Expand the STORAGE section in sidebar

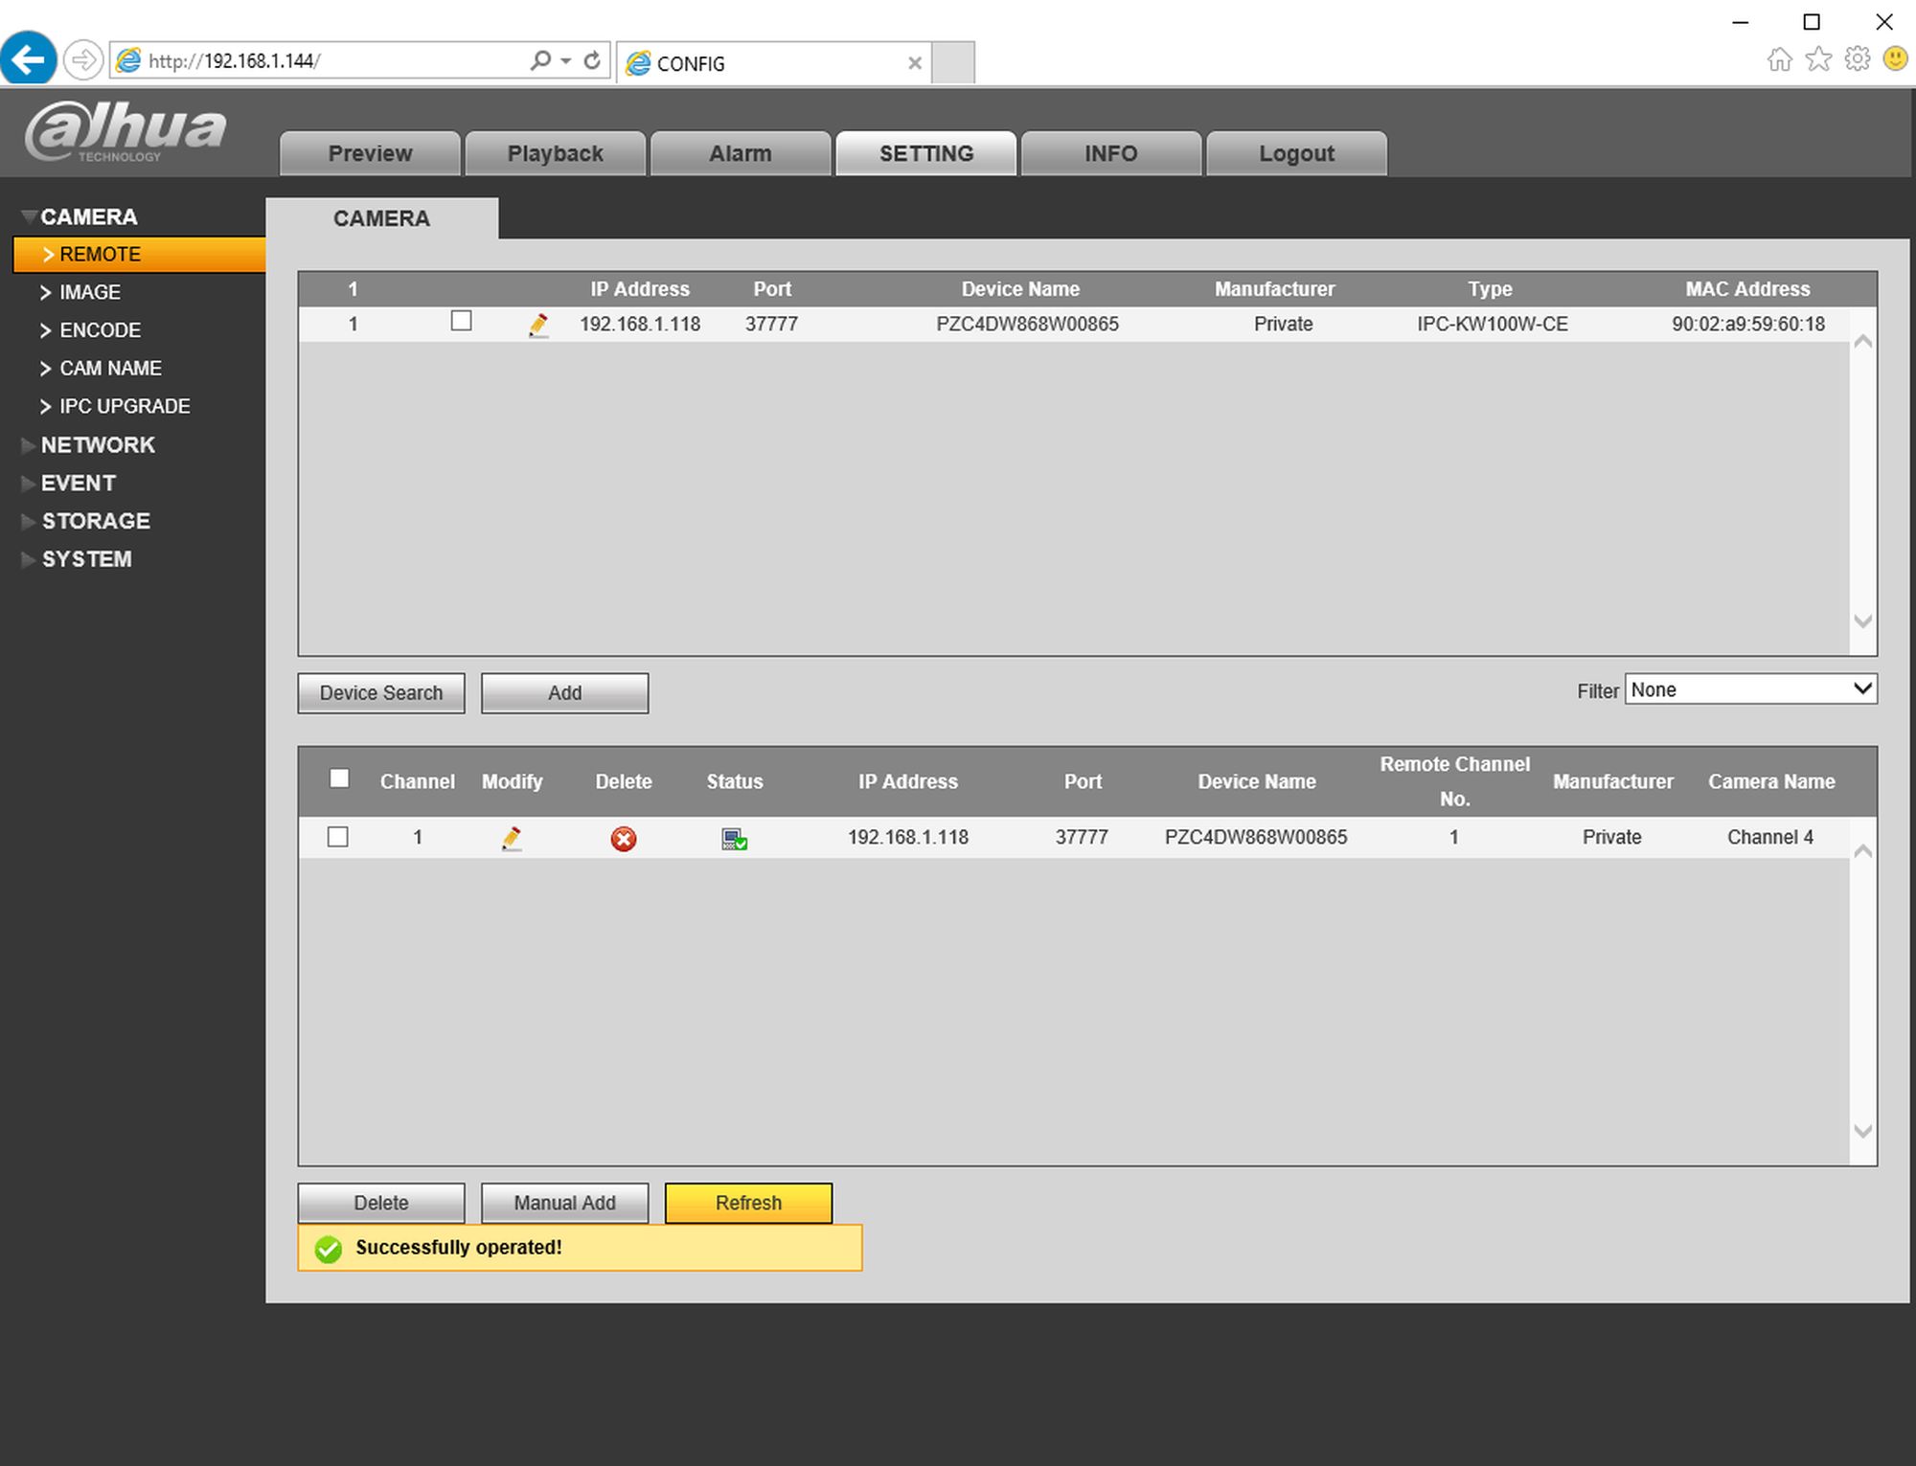click(95, 521)
